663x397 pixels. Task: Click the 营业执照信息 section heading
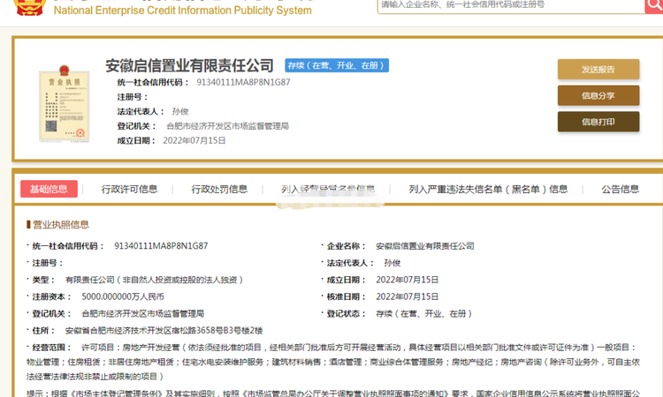pyautogui.click(x=60, y=224)
